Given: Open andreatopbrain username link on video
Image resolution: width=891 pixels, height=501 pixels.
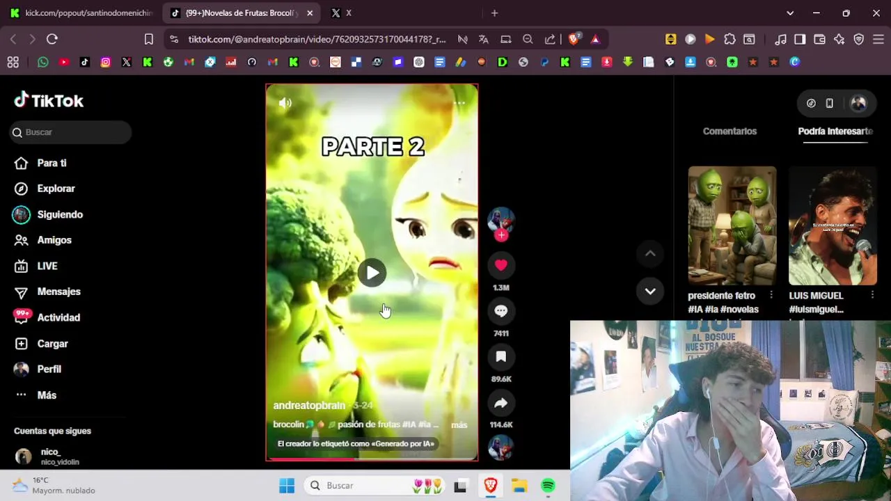Looking at the screenshot, I should pyautogui.click(x=309, y=405).
